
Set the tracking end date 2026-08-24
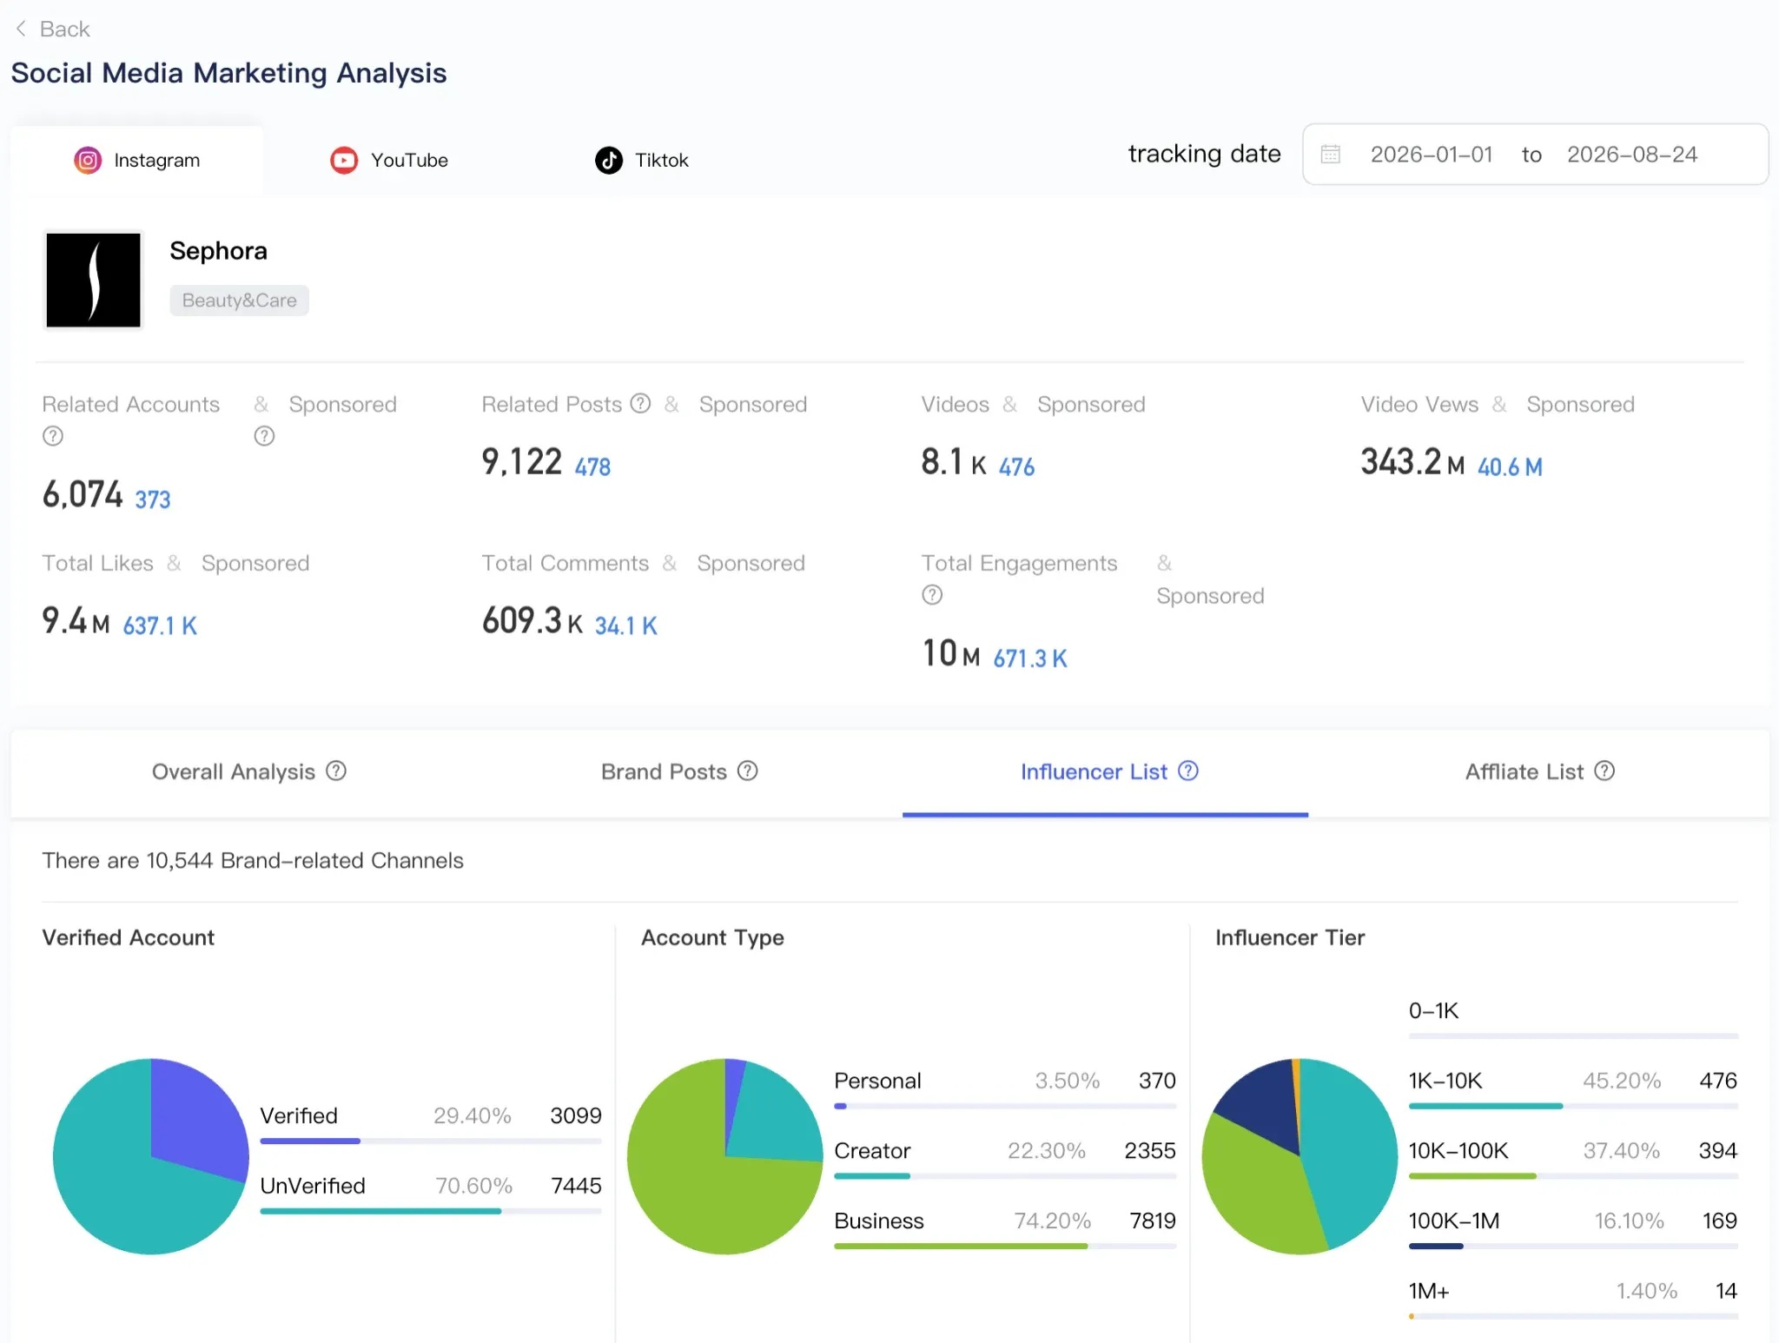tap(1632, 155)
